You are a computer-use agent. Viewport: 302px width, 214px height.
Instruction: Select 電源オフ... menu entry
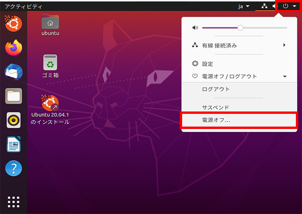[239, 120]
